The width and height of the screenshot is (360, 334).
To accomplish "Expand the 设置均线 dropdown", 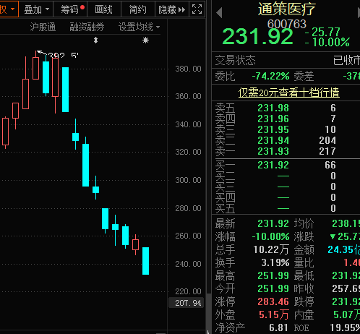I will pyautogui.click(x=139, y=27).
